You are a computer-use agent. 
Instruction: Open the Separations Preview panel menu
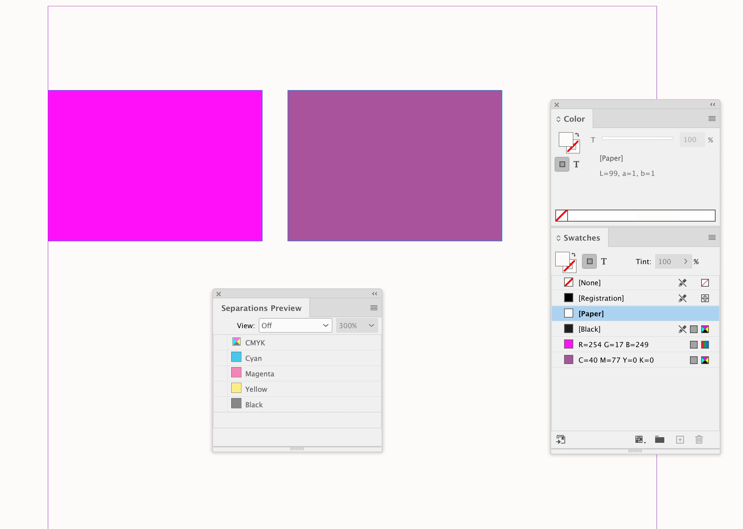(374, 308)
